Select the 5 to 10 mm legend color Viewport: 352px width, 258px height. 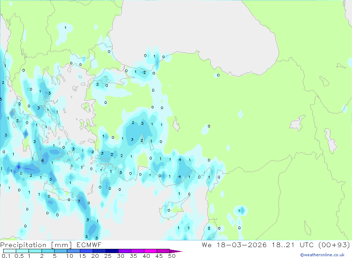click(x=61, y=251)
